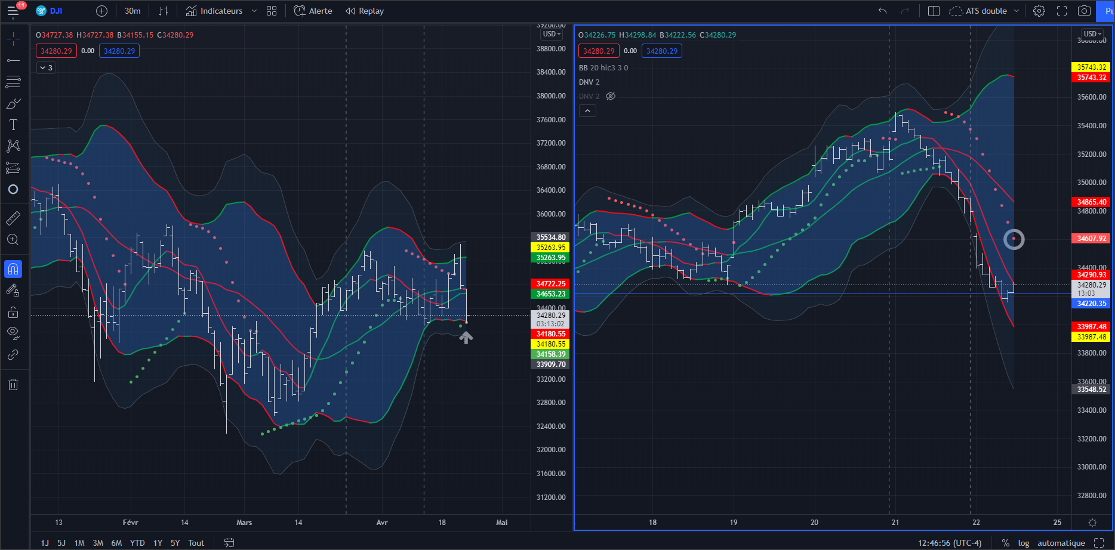Toggle the magnet snap mode
This screenshot has width=1115, height=550.
13,269
